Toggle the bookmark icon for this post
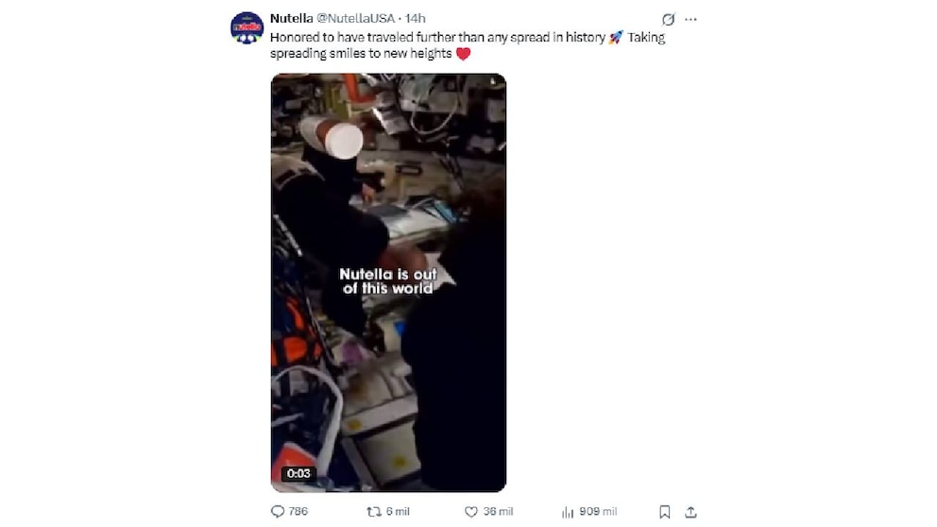The image size is (937, 527). click(665, 512)
